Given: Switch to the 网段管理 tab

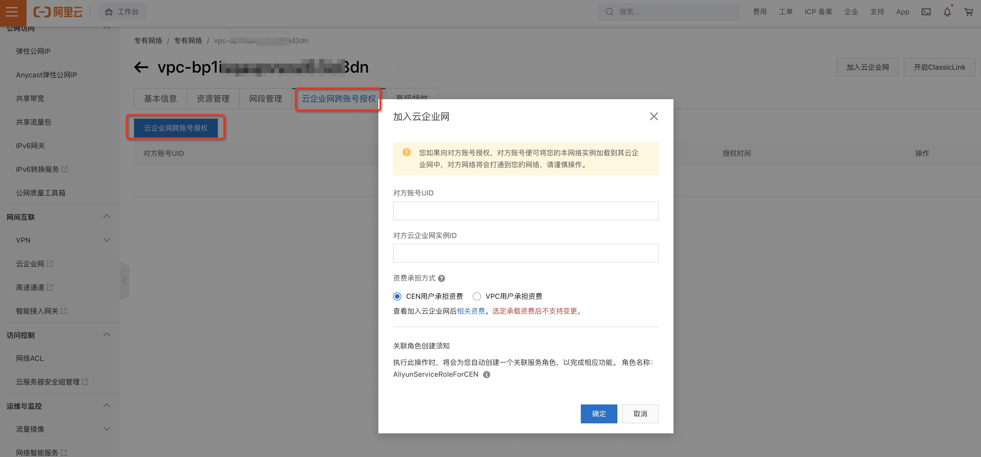Looking at the screenshot, I should [265, 99].
